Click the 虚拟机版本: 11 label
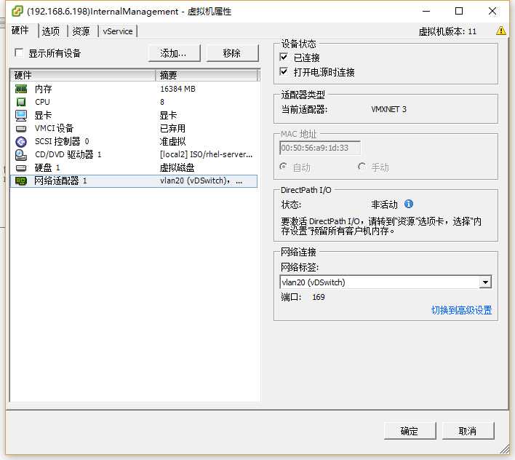 [447, 31]
